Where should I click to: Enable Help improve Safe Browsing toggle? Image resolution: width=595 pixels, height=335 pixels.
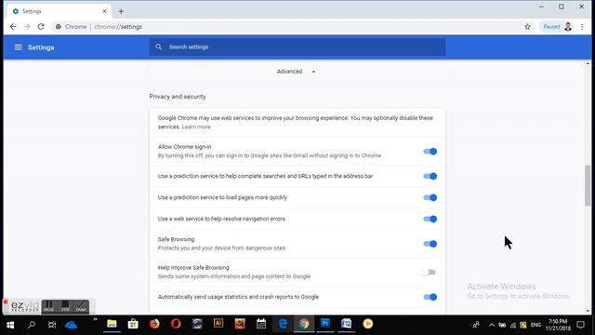(x=430, y=273)
